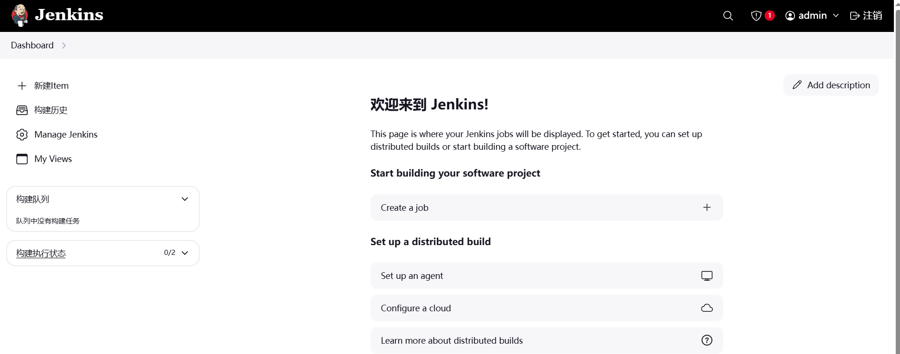The width and height of the screenshot is (900, 354).
Task: Collapse the 构建执行状态 executor chevron
Action: click(x=185, y=253)
